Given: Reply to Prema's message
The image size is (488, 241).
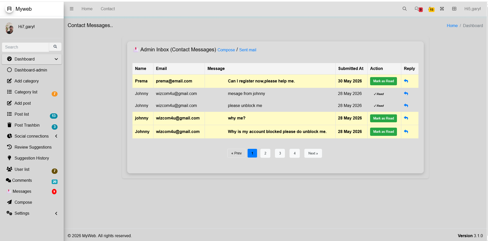Looking at the screenshot, I should [x=406, y=81].
